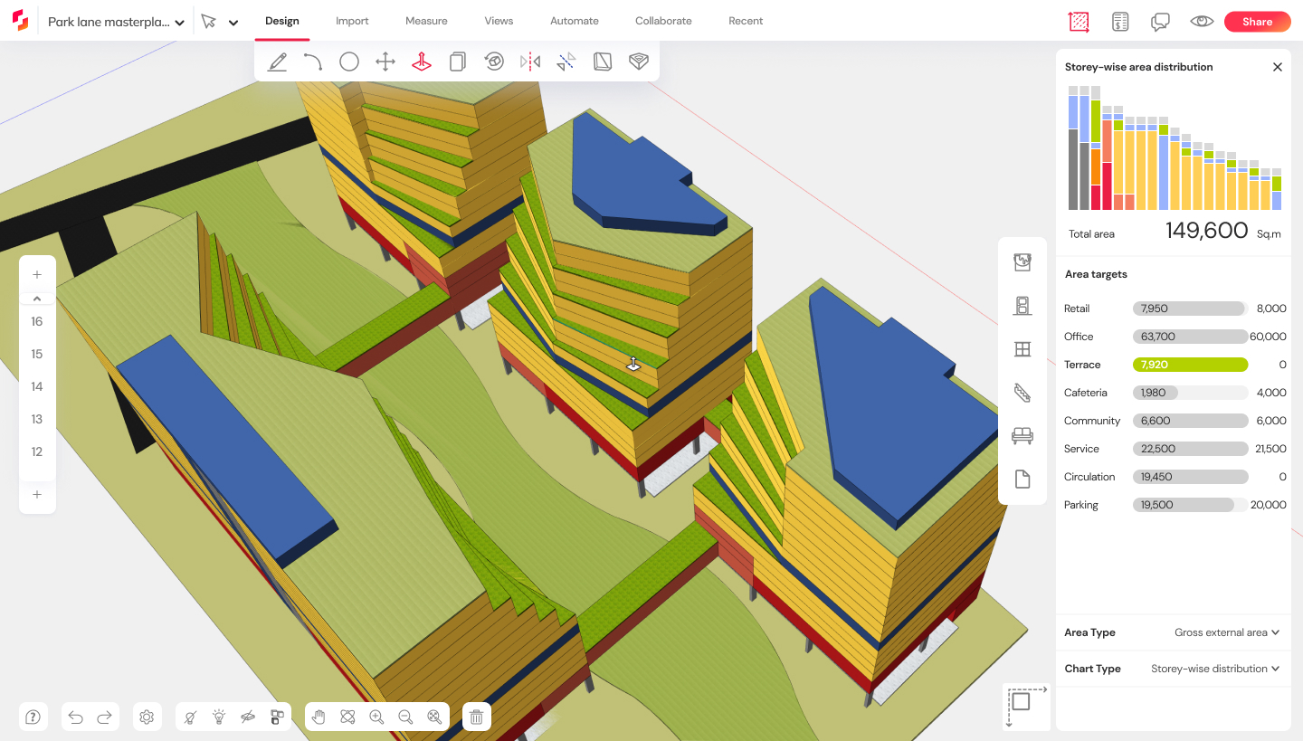Viewport: 1303px width, 741px height.
Task: Open the Area Type dropdown
Action: coord(1226,632)
